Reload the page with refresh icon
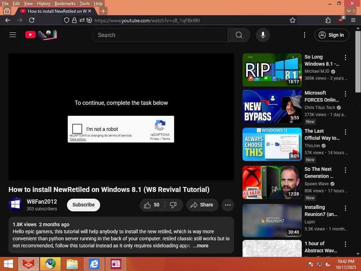The image size is (361, 271). coord(32,20)
